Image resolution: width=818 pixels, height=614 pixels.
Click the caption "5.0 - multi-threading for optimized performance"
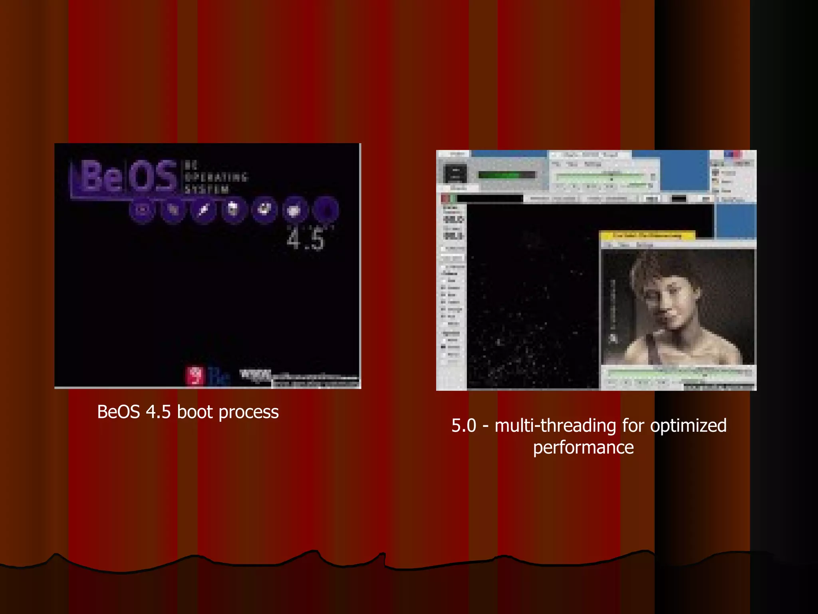pos(589,436)
